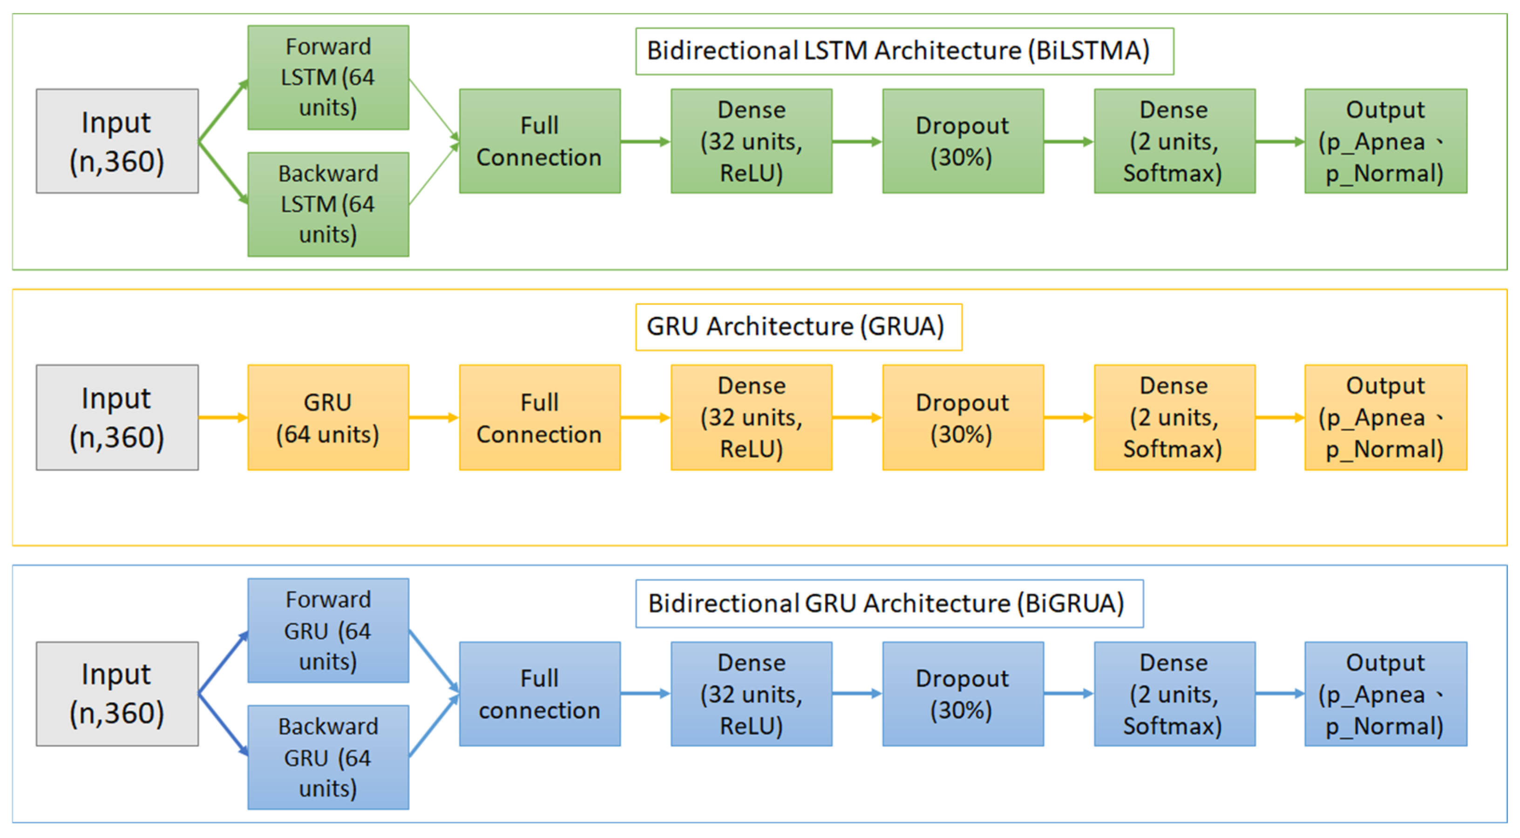
Task: Click the Backward GRU (64 units) block
Action: [328, 757]
